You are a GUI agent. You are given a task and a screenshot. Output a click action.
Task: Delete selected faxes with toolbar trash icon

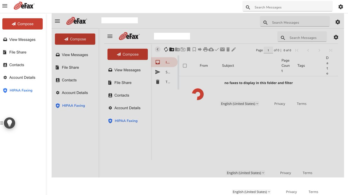point(228,49)
